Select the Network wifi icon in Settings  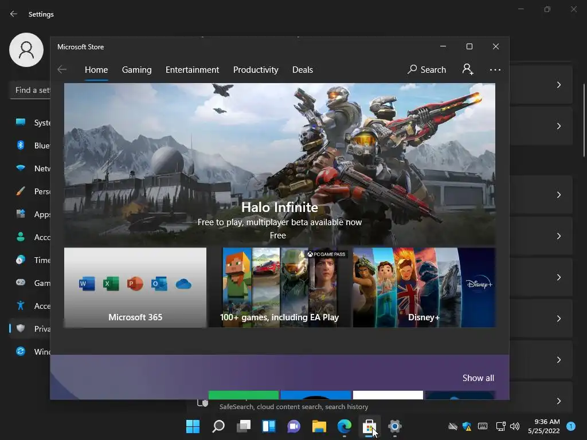[21, 168]
